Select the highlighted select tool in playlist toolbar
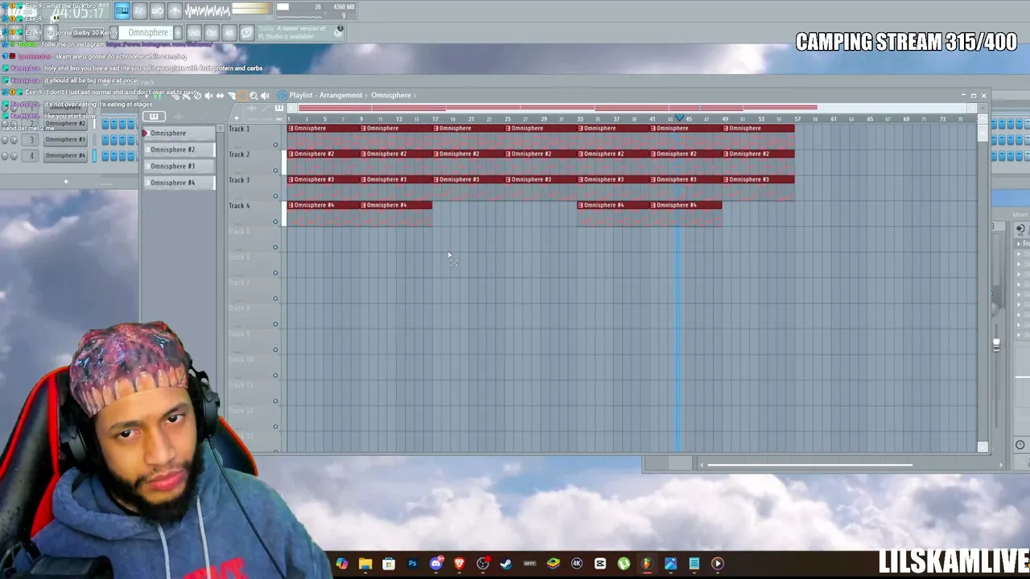Viewport: 1030px width, 579px height. (242, 96)
